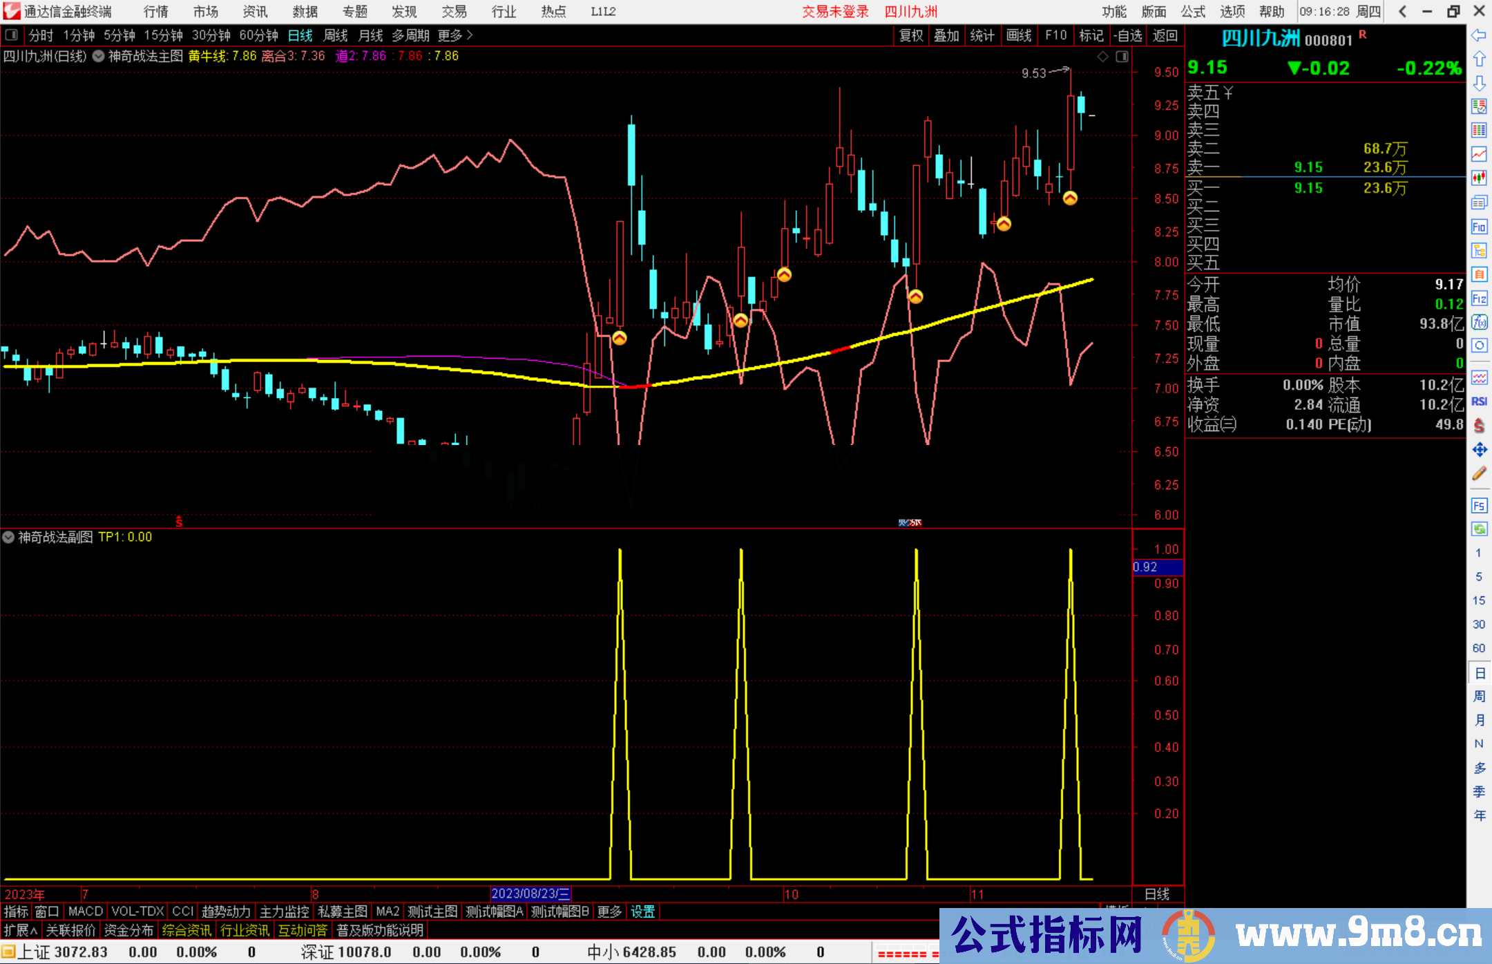Viewport: 1492px width, 964px height.
Task: Click the yellow 黄牛线 legend label
Action: pyautogui.click(x=208, y=56)
